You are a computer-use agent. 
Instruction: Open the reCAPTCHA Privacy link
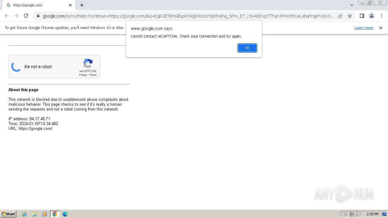pos(83,75)
